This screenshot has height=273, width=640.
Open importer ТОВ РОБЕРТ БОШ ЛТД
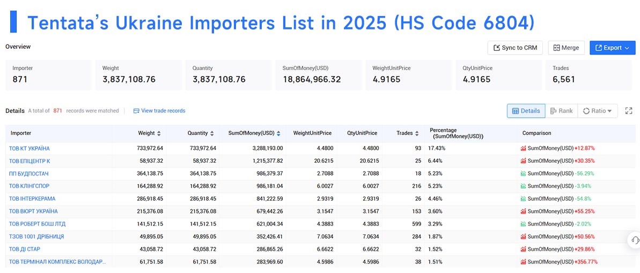(37, 224)
